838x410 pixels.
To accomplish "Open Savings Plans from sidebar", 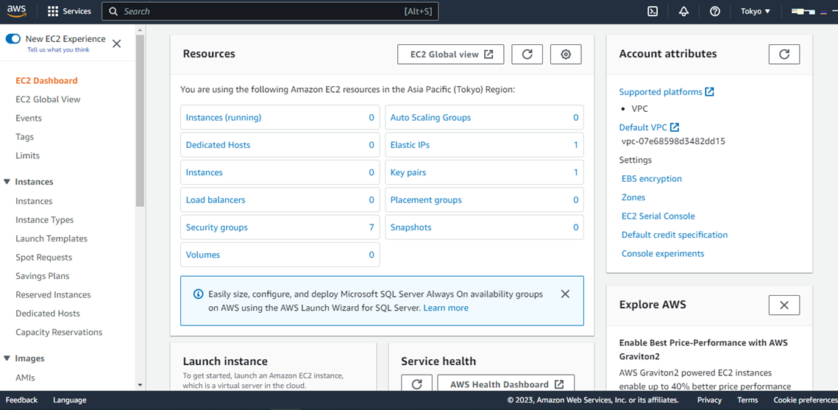I will pyautogui.click(x=43, y=276).
